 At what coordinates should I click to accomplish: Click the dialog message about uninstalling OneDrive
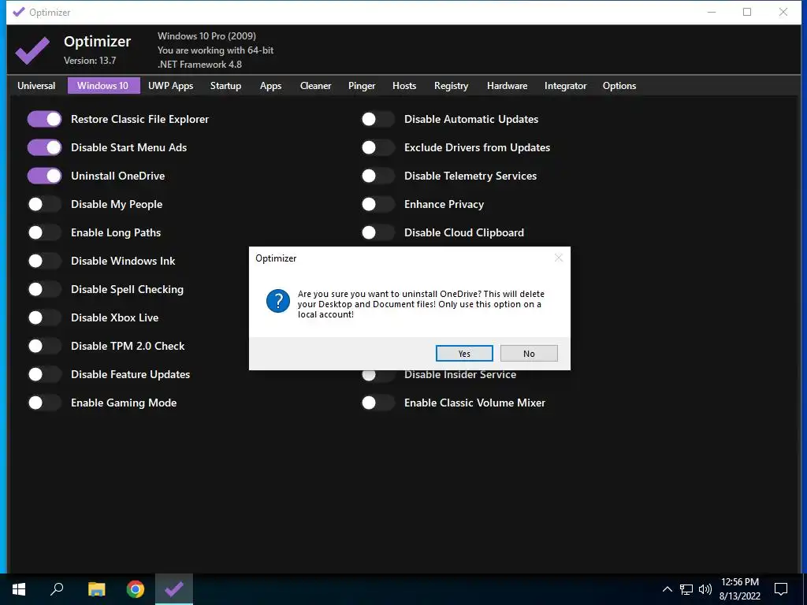pos(421,304)
